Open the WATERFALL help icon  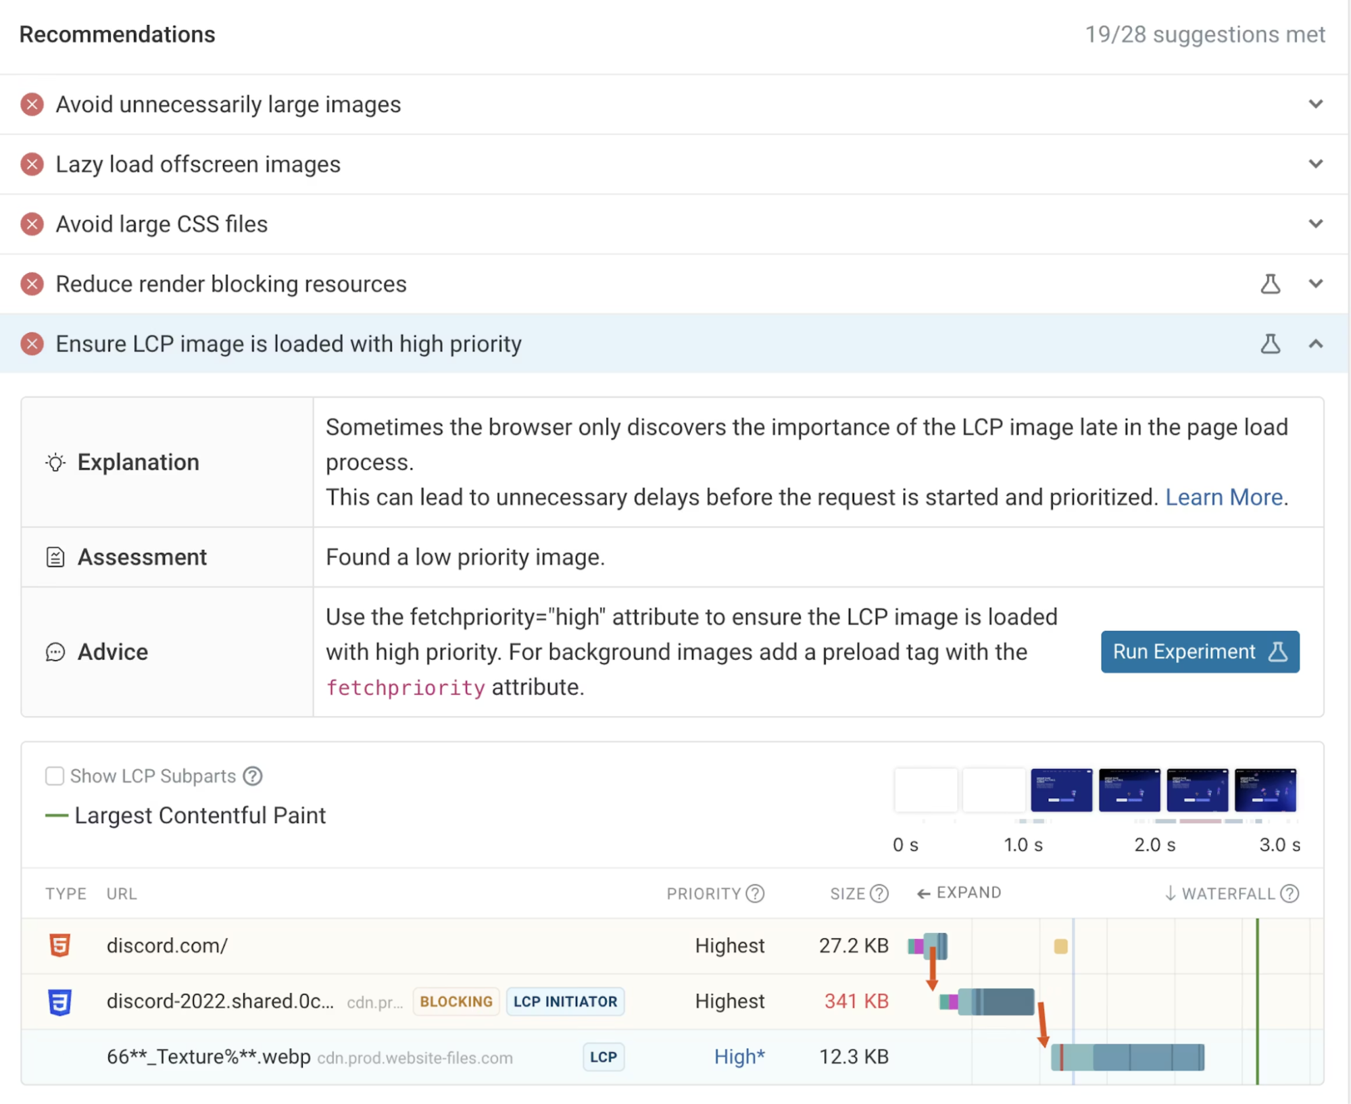[x=1289, y=893]
